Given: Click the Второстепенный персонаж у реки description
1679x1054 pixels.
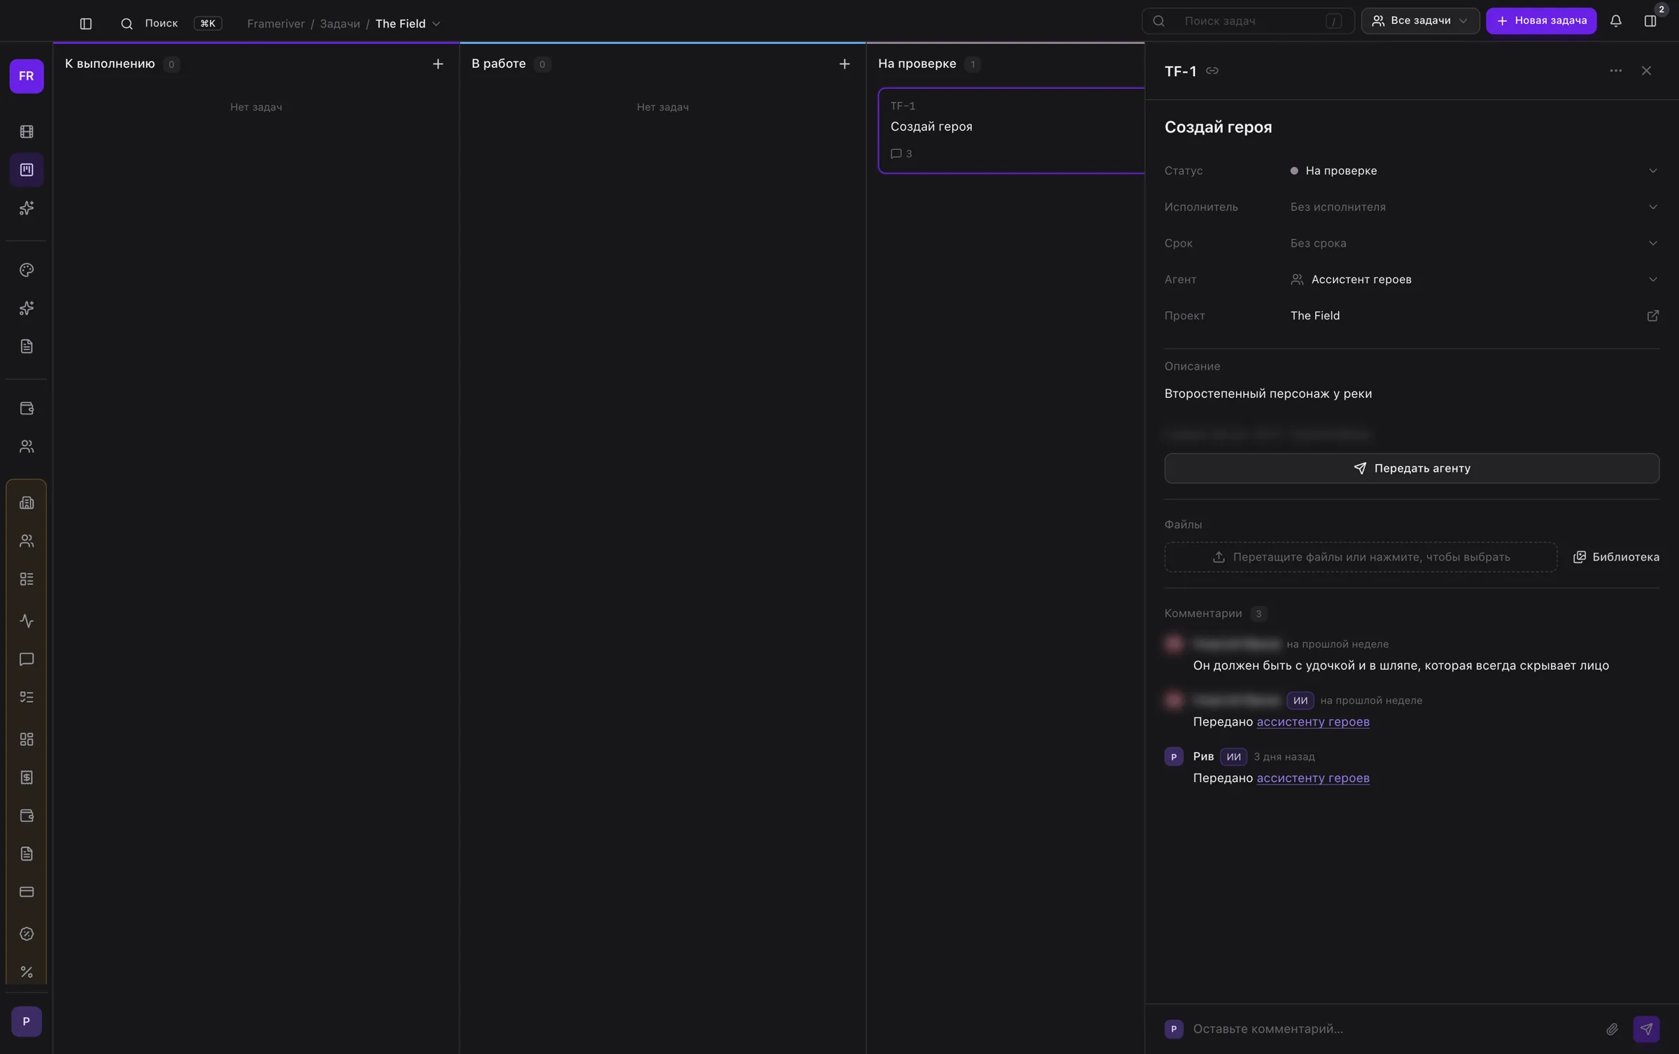Looking at the screenshot, I should 1268,394.
